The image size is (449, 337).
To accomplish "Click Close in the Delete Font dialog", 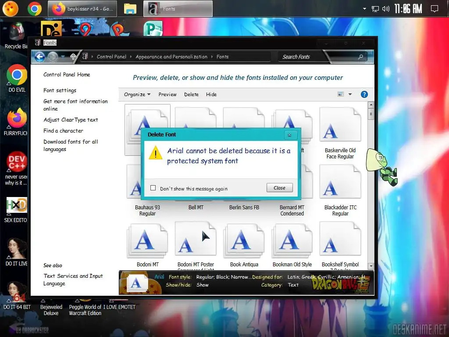I will (279, 188).
